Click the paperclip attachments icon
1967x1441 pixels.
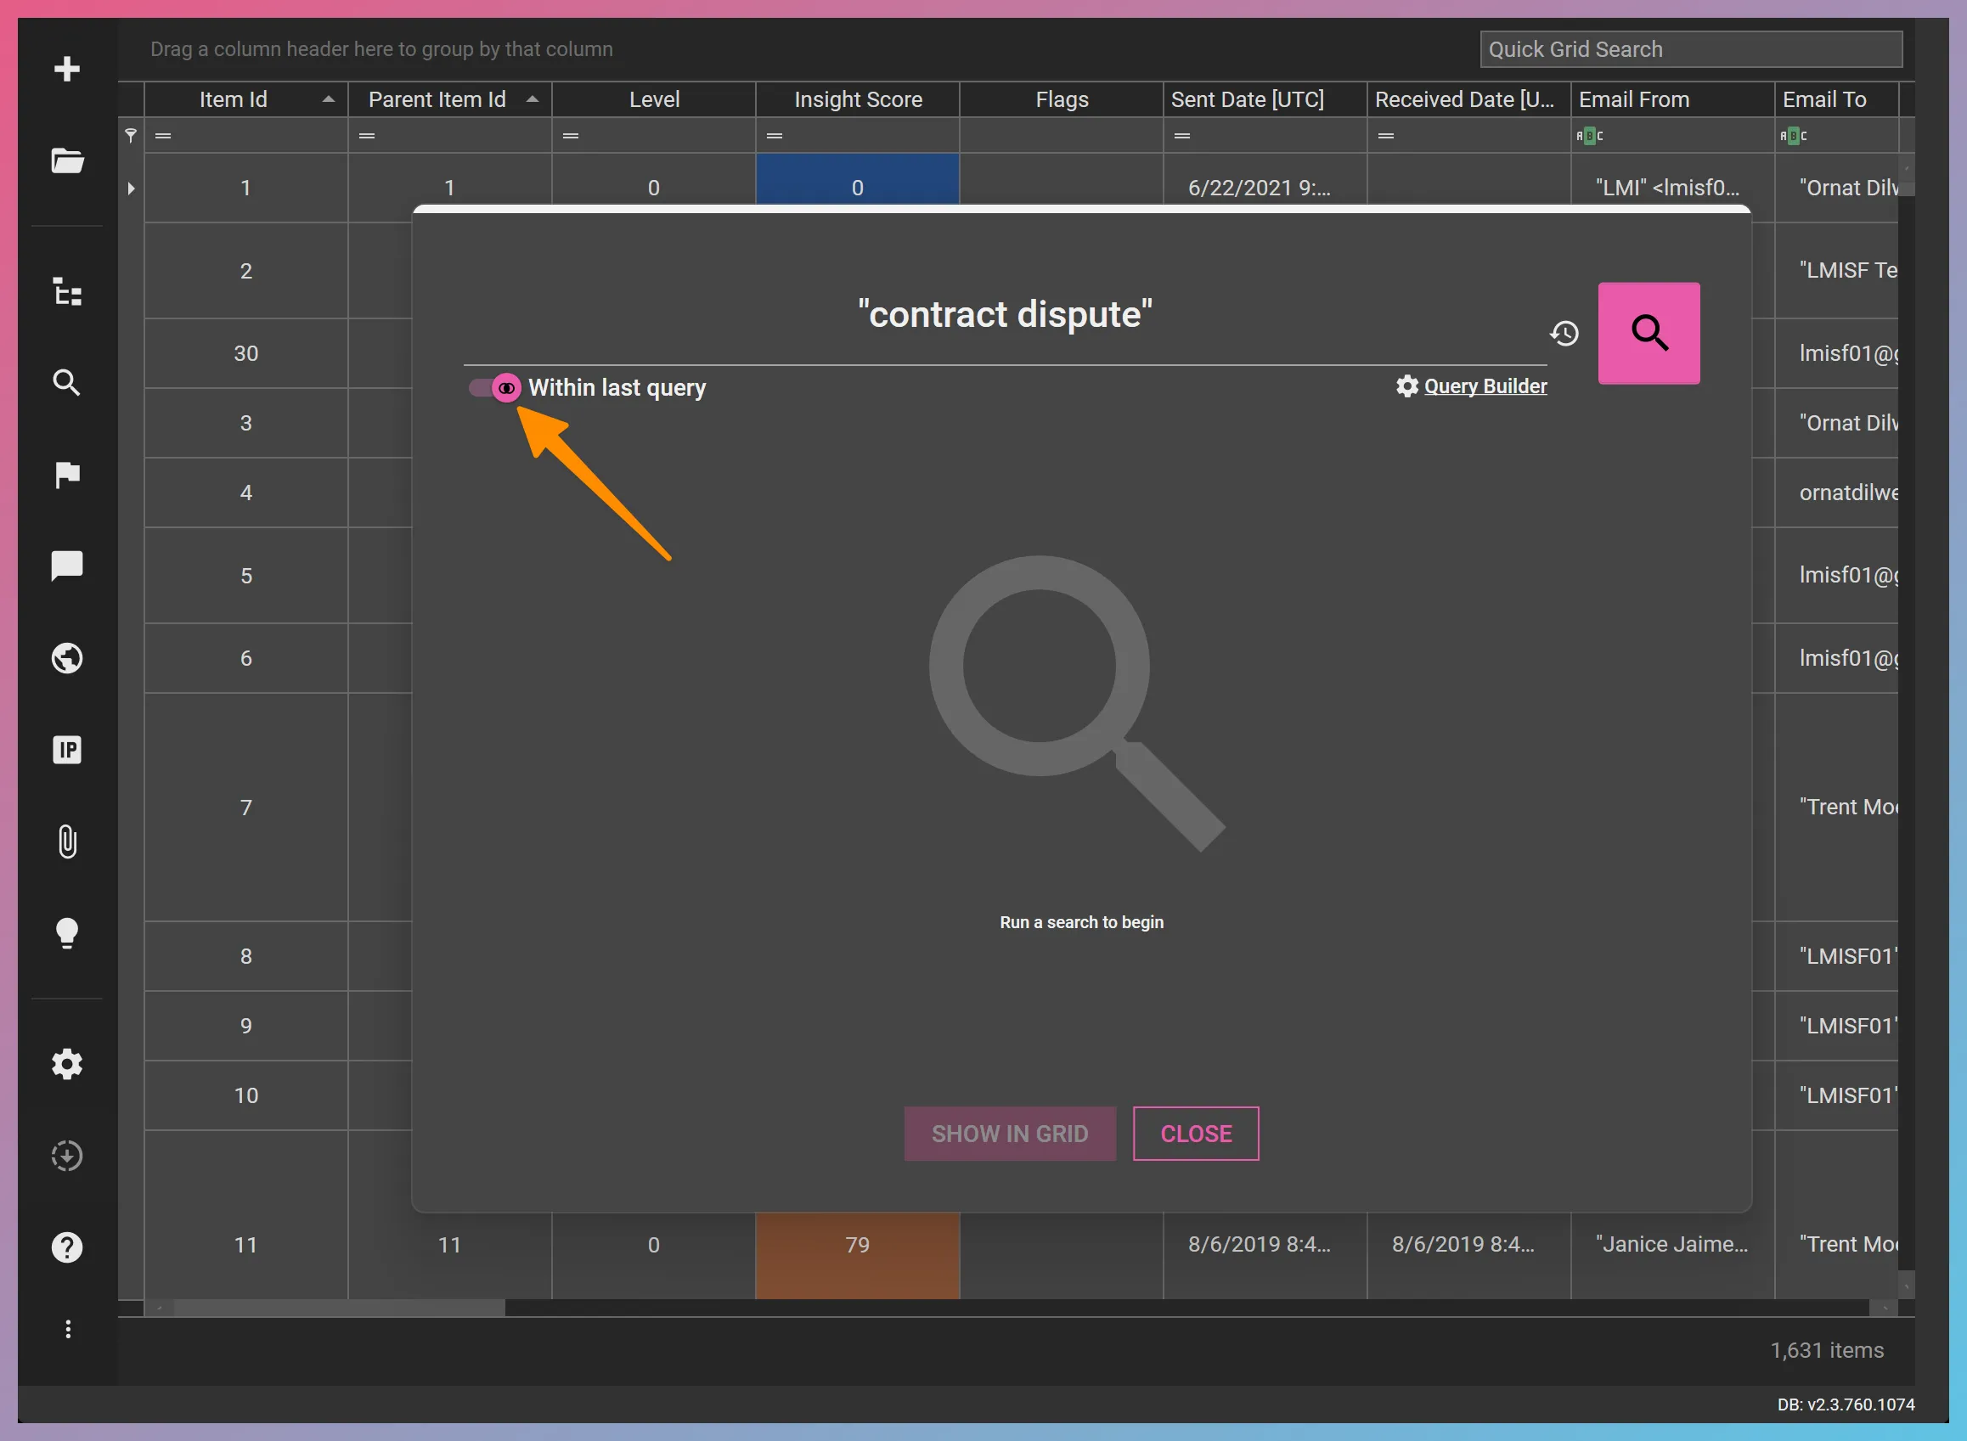tap(66, 841)
